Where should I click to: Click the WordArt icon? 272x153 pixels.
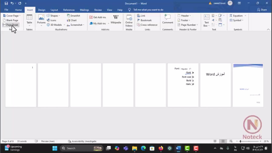[x=213, y=20]
